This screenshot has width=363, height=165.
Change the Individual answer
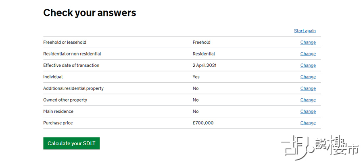[x=308, y=77]
